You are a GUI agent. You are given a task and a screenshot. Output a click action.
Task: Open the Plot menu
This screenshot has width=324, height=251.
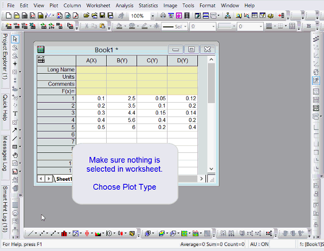pyautogui.click(x=54, y=5)
